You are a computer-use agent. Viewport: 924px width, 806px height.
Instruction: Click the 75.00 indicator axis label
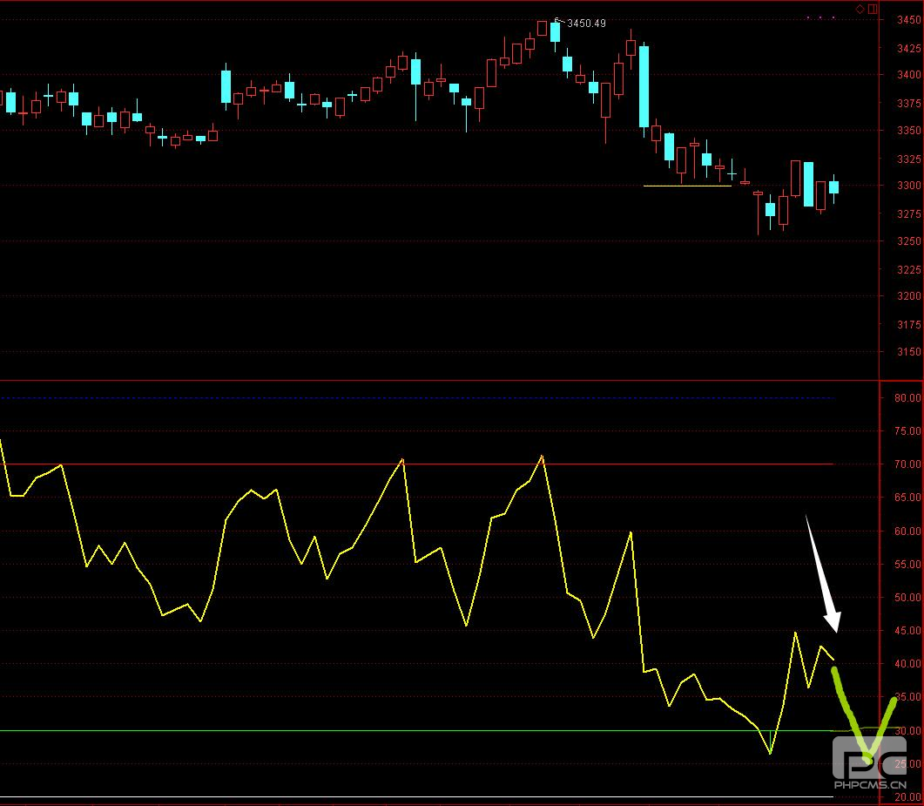(x=907, y=431)
